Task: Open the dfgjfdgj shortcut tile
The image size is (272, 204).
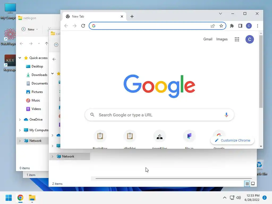Action: (x=130, y=140)
